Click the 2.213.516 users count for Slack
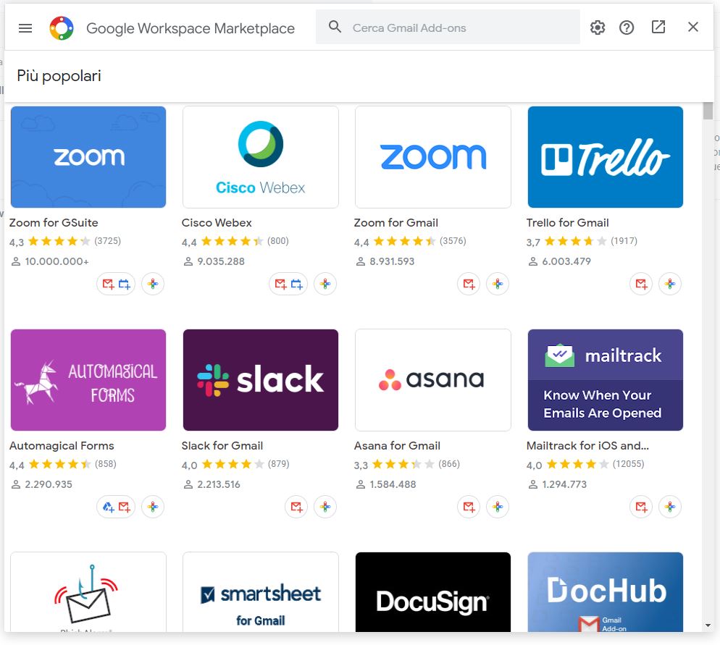The width and height of the screenshot is (720, 645). [x=219, y=484]
